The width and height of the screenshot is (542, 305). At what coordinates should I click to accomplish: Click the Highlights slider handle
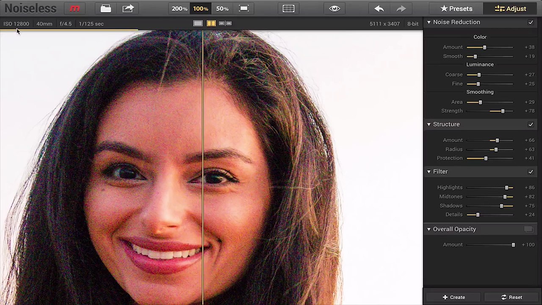pyautogui.click(x=506, y=188)
